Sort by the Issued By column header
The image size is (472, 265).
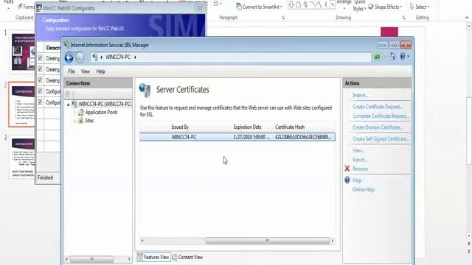(180, 127)
